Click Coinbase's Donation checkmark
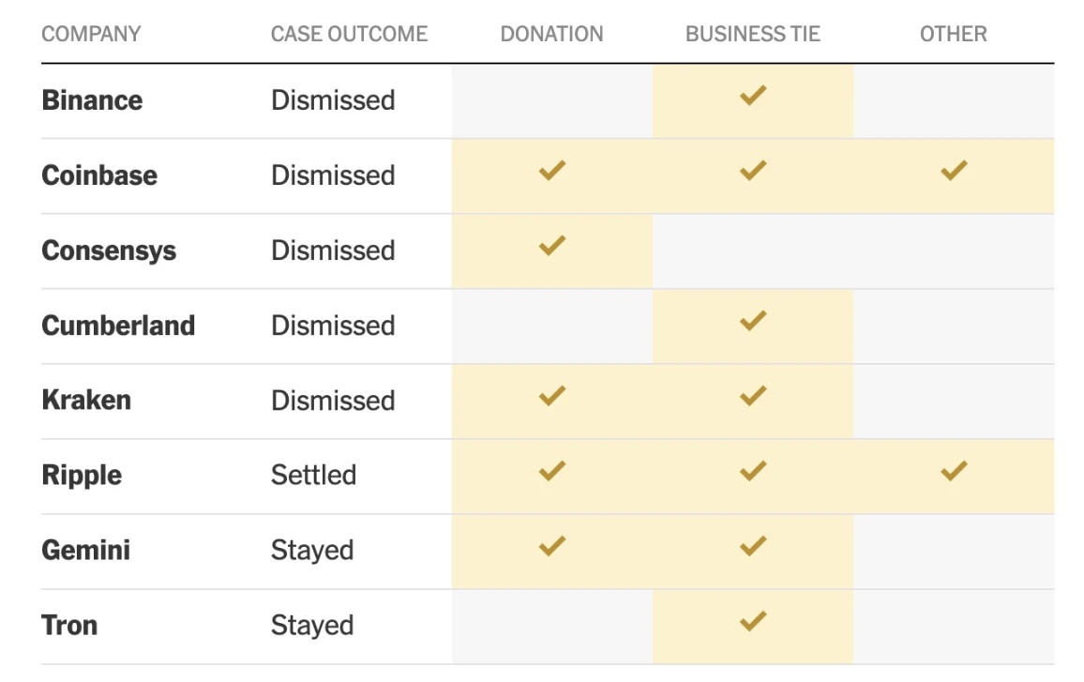The image size is (1084, 682). (x=552, y=171)
